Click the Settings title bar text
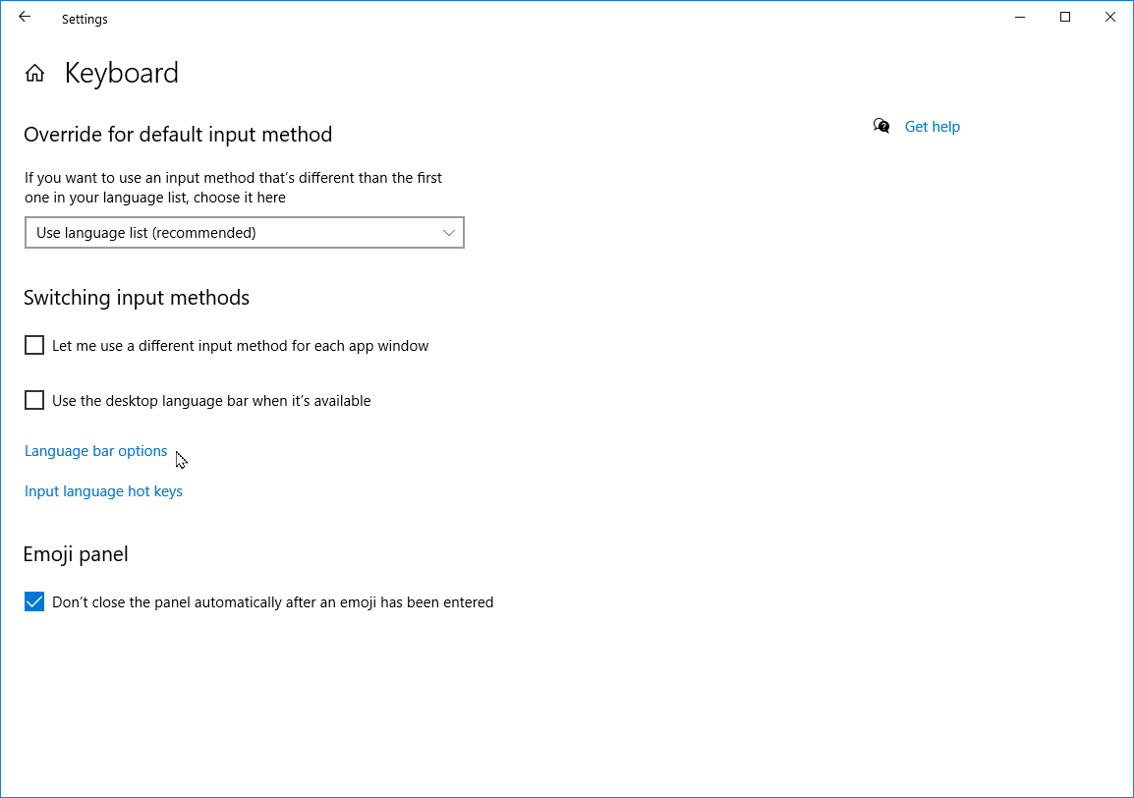Image resolution: width=1134 pixels, height=798 pixels. click(x=85, y=19)
